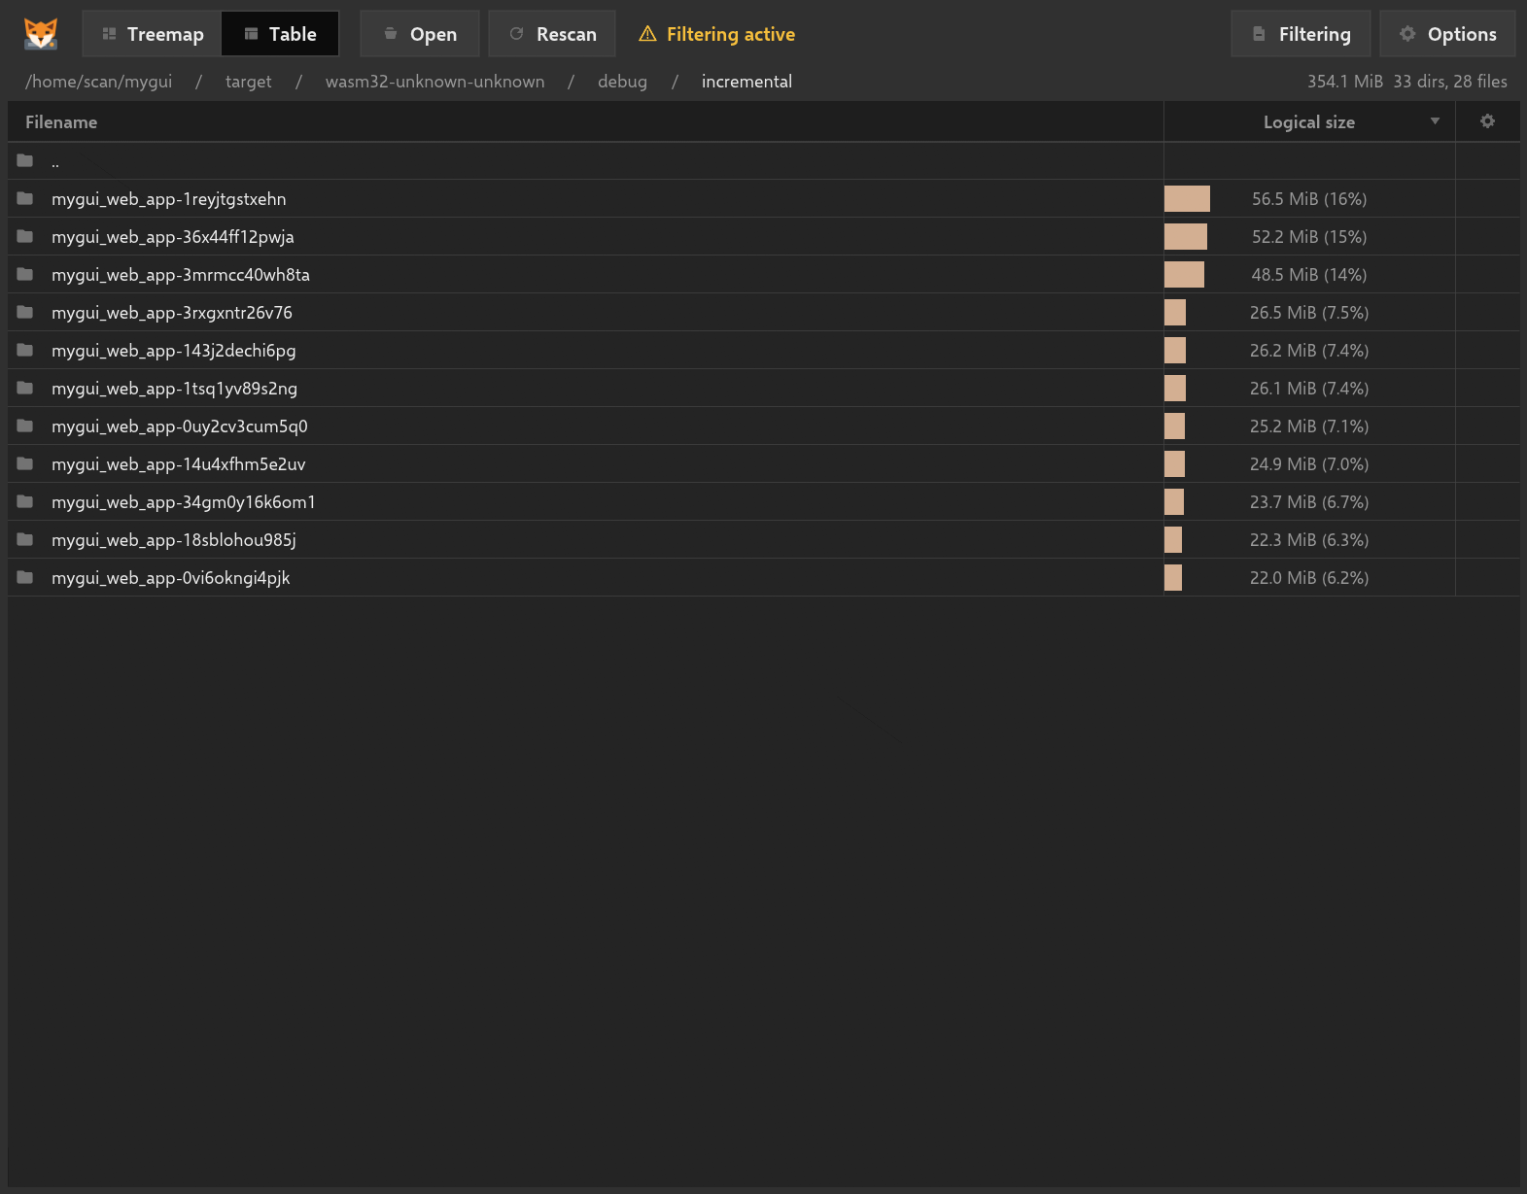Image resolution: width=1527 pixels, height=1194 pixels.
Task: Click folder icon for mygui_web_app-3rxgxntr26v76
Action: point(25,312)
